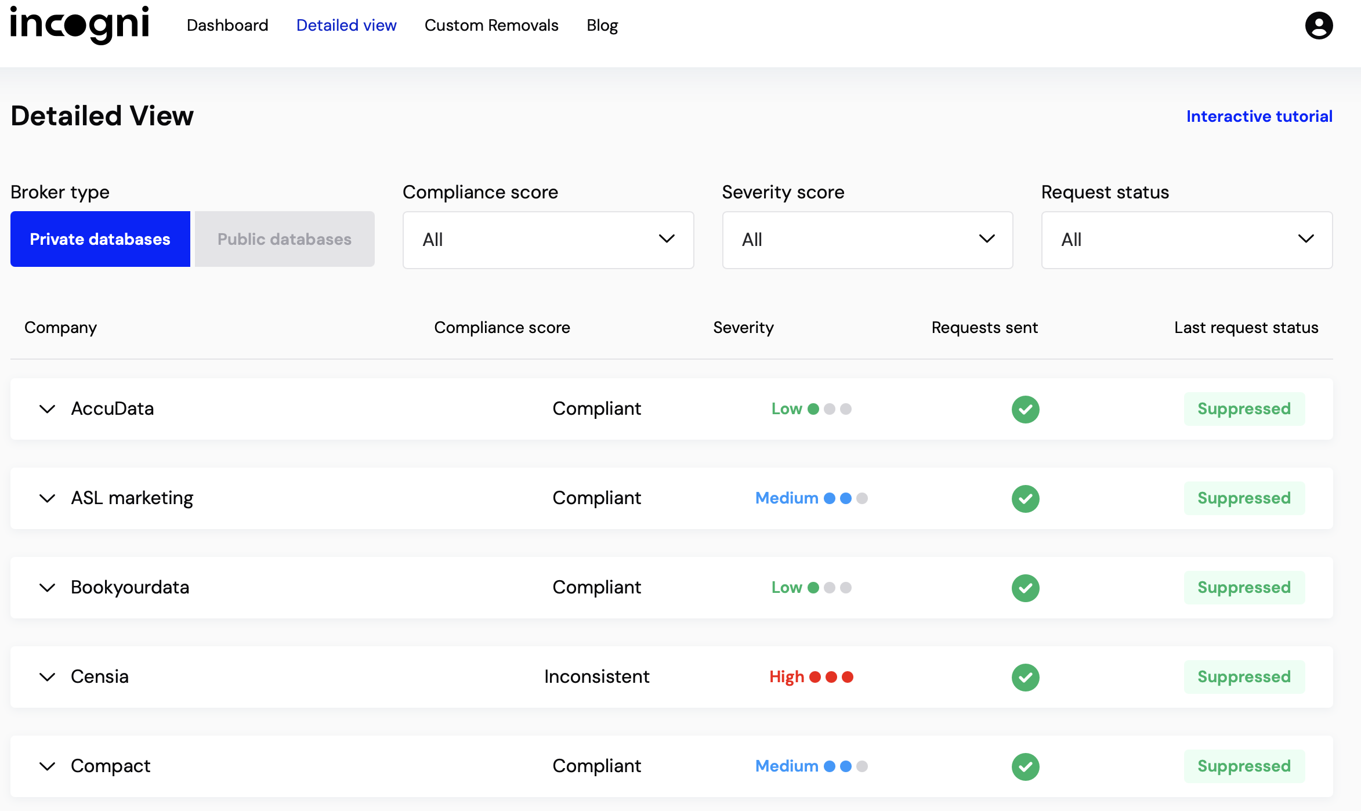Click Bookyourdata's green requests sent checkmark
The width and height of the screenshot is (1361, 811).
point(1025,588)
